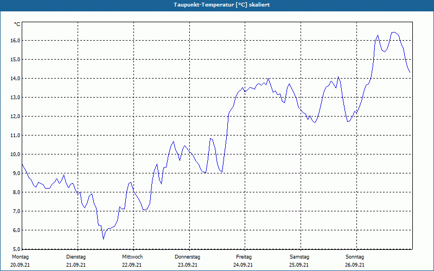
Task: Click the °C unit label
Action: [17, 24]
